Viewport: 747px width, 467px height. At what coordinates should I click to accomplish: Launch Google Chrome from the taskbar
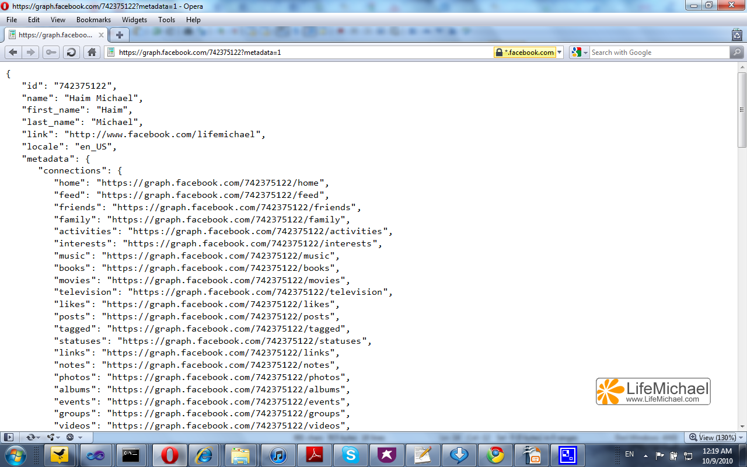point(495,455)
